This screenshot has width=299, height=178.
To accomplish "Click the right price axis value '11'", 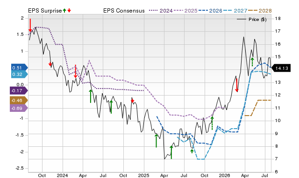I will click(278, 108).
